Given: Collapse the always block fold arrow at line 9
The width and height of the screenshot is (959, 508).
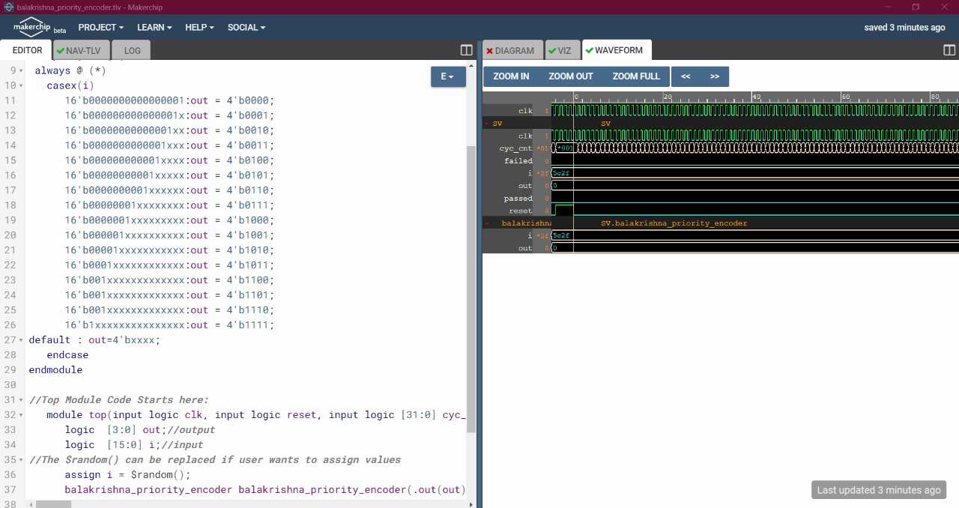Looking at the screenshot, I should pyautogui.click(x=21, y=70).
